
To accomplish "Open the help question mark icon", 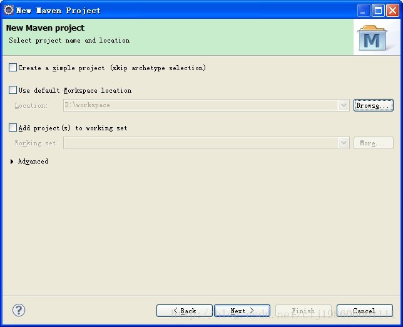I will pos(19,310).
